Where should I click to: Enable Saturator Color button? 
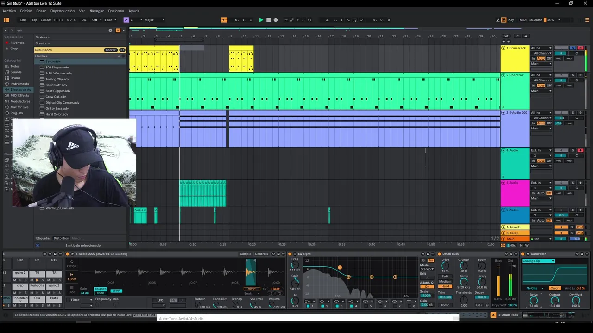[x=555, y=288]
